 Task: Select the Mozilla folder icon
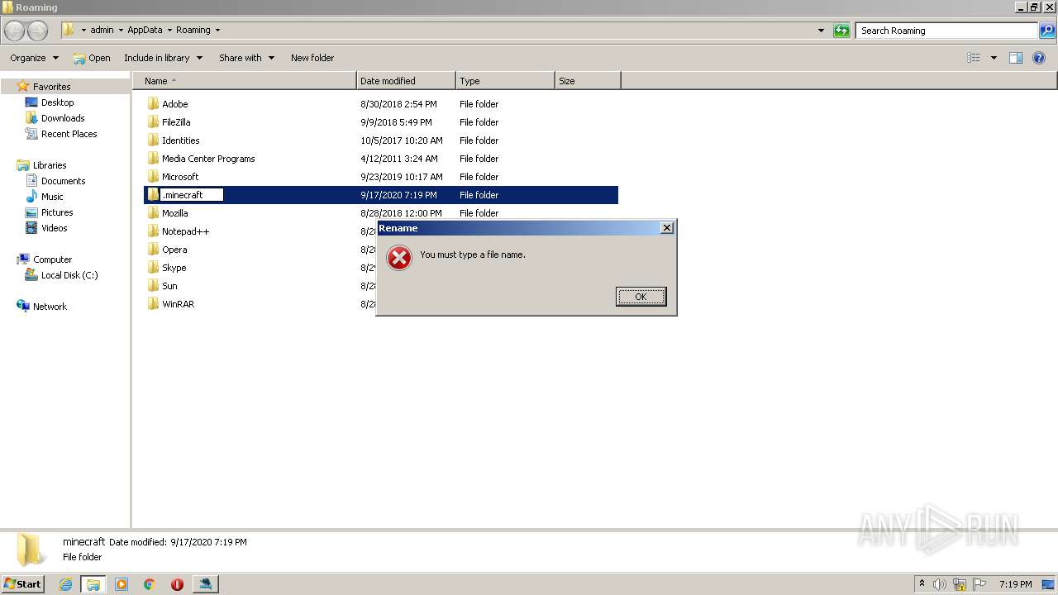153,213
